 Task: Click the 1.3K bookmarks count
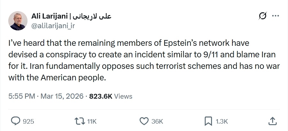pyautogui.click(x=222, y=121)
